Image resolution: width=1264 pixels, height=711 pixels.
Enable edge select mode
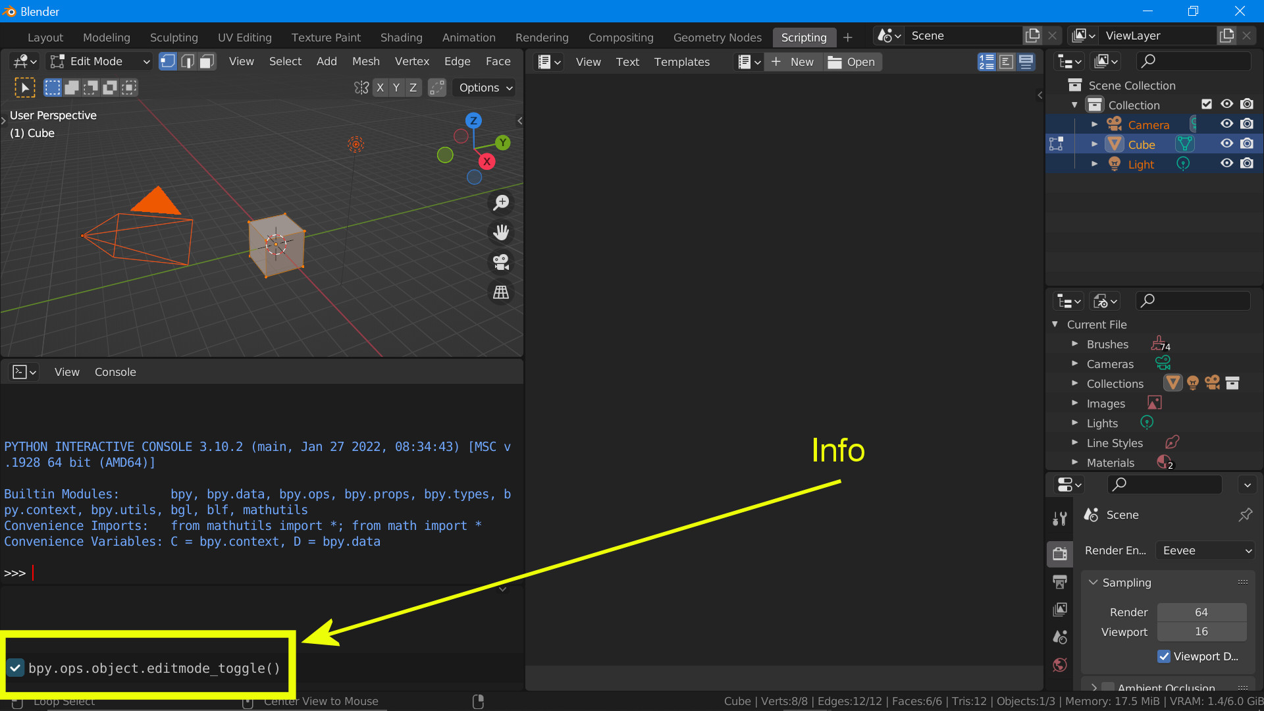(x=187, y=61)
